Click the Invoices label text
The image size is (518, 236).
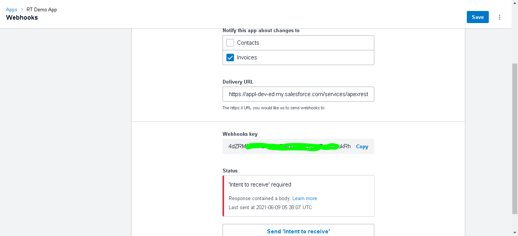click(x=247, y=57)
